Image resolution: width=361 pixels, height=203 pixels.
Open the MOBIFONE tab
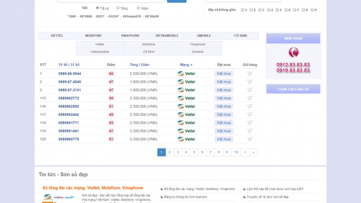click(x=93, y=36)
